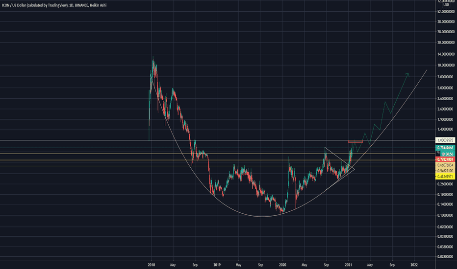Click the 28.00000000 price scale tick
The height and width of the screenshot is (269, 457).
tap(446, 32)
